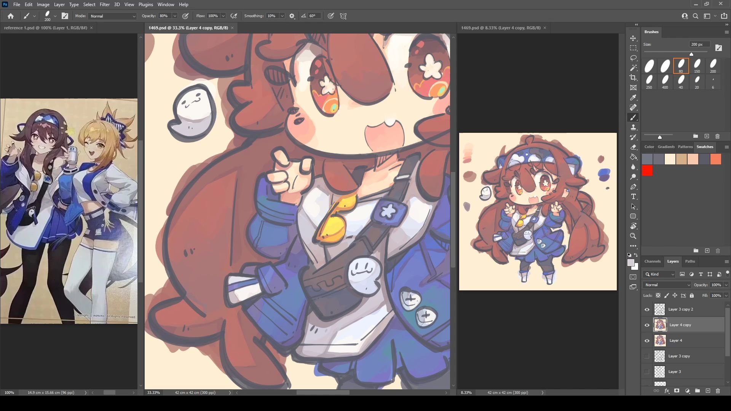Click the foreground color box
This screenshot has width=731, height=411.
(x=631, y=263)
